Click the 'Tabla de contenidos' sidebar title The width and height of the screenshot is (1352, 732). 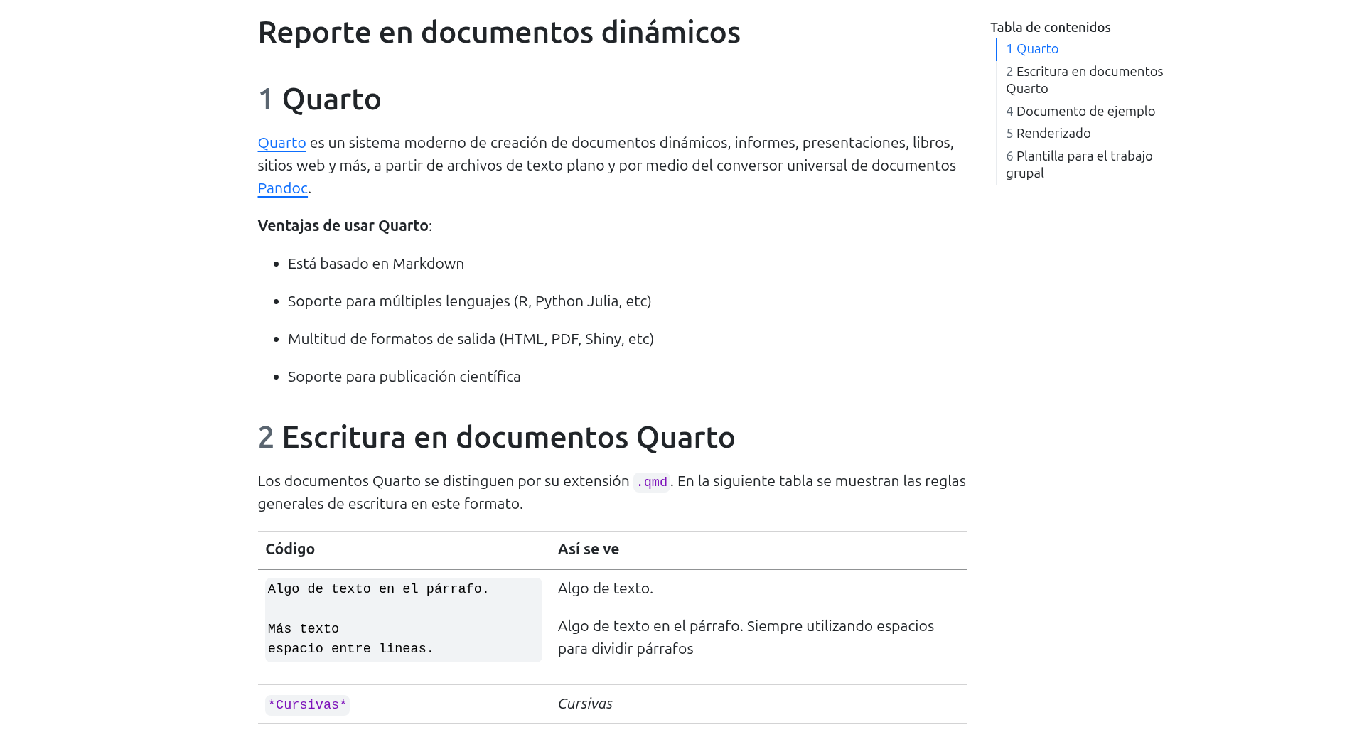(x=1050, y=28)
